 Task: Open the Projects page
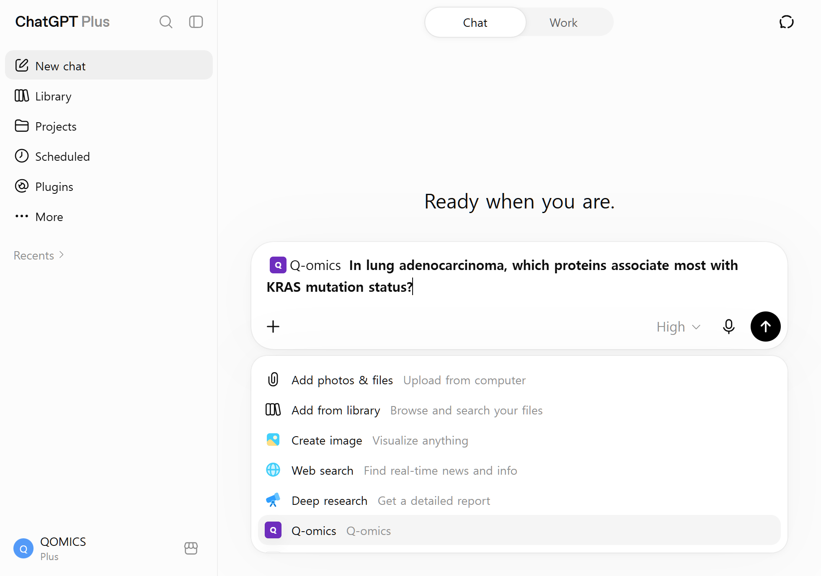[109, 126]
